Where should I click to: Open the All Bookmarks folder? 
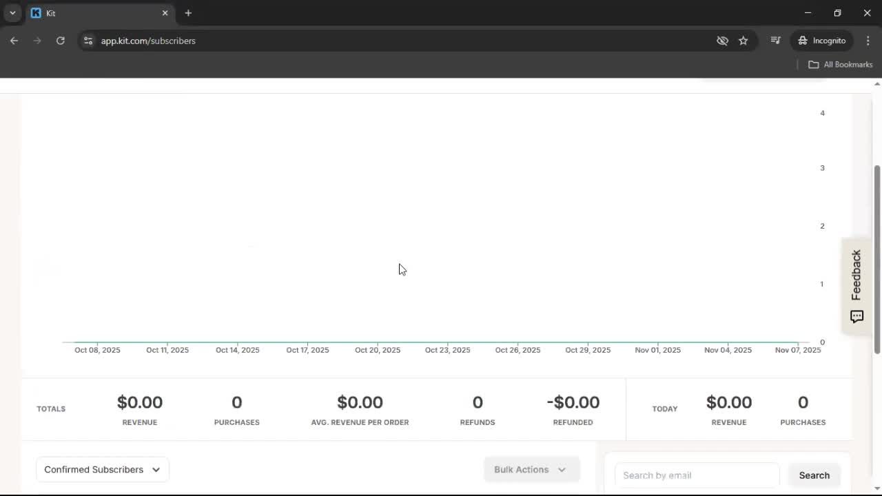pos(840,64)
